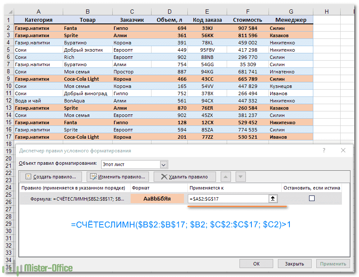Open the 'Этот лист' scope dropdown
This screenshot has height=277, width=359.
click(x=163, y=165)
